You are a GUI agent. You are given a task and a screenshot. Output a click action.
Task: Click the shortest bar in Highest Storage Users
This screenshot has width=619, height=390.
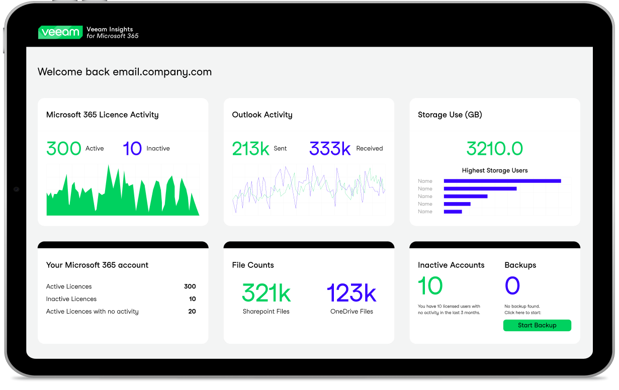coord(453,212)
